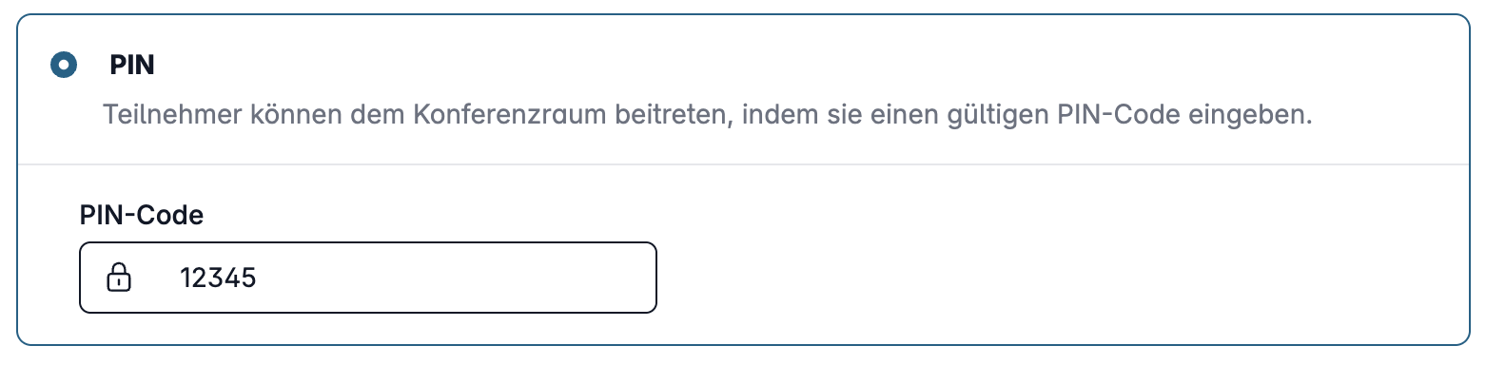The width and height of the screenshot is (1486, 365).
Task: Click the empty area of the PIN-Code box
Action: tap(457, 279)
